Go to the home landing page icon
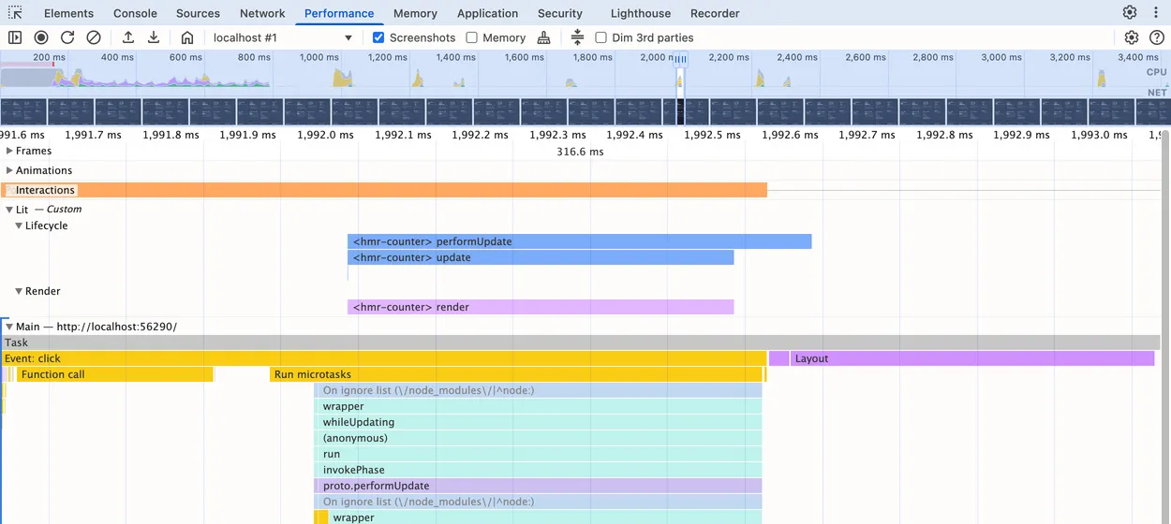This screenshot has height=524, width=1171. click(187, 37)
